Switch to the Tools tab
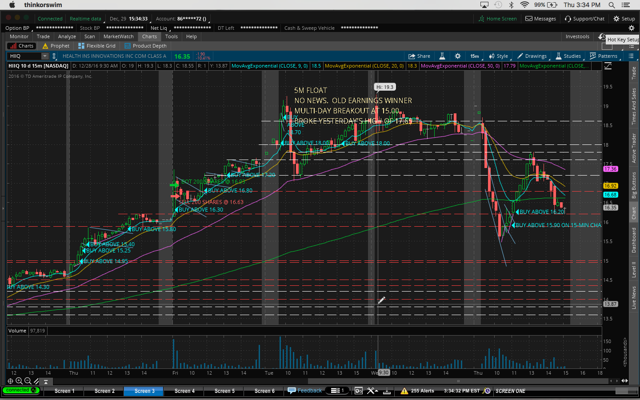The image size is (640, 400). (172, 36)
